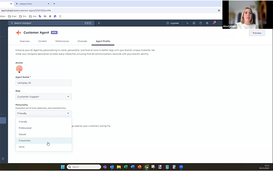
Task: Open Word from the taskbar
Action: [x=132, y=167]
